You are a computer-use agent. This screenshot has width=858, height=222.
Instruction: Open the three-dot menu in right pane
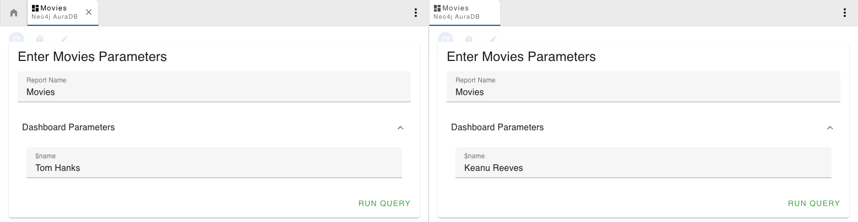pyautogui.click(x=845, y=13)
